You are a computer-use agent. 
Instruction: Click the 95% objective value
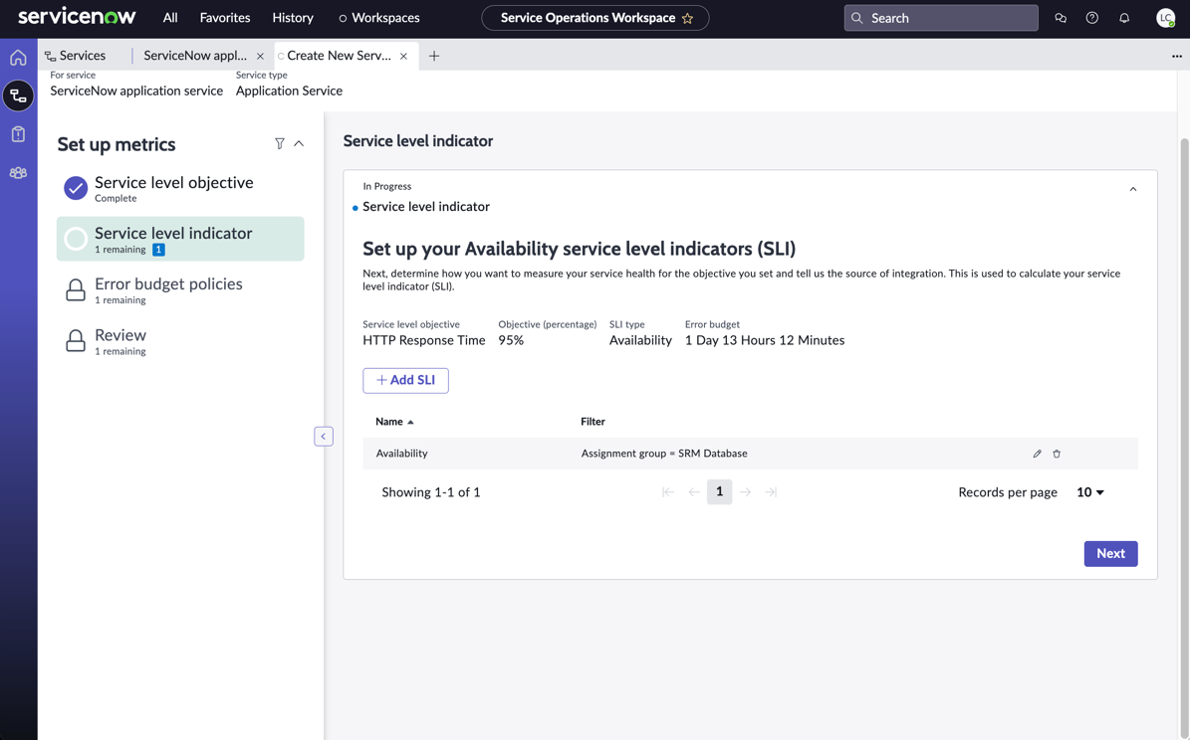[x=511, y=340]
